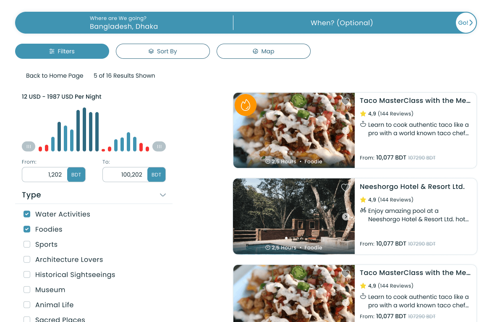Grab the left price range slider handle

29,146
